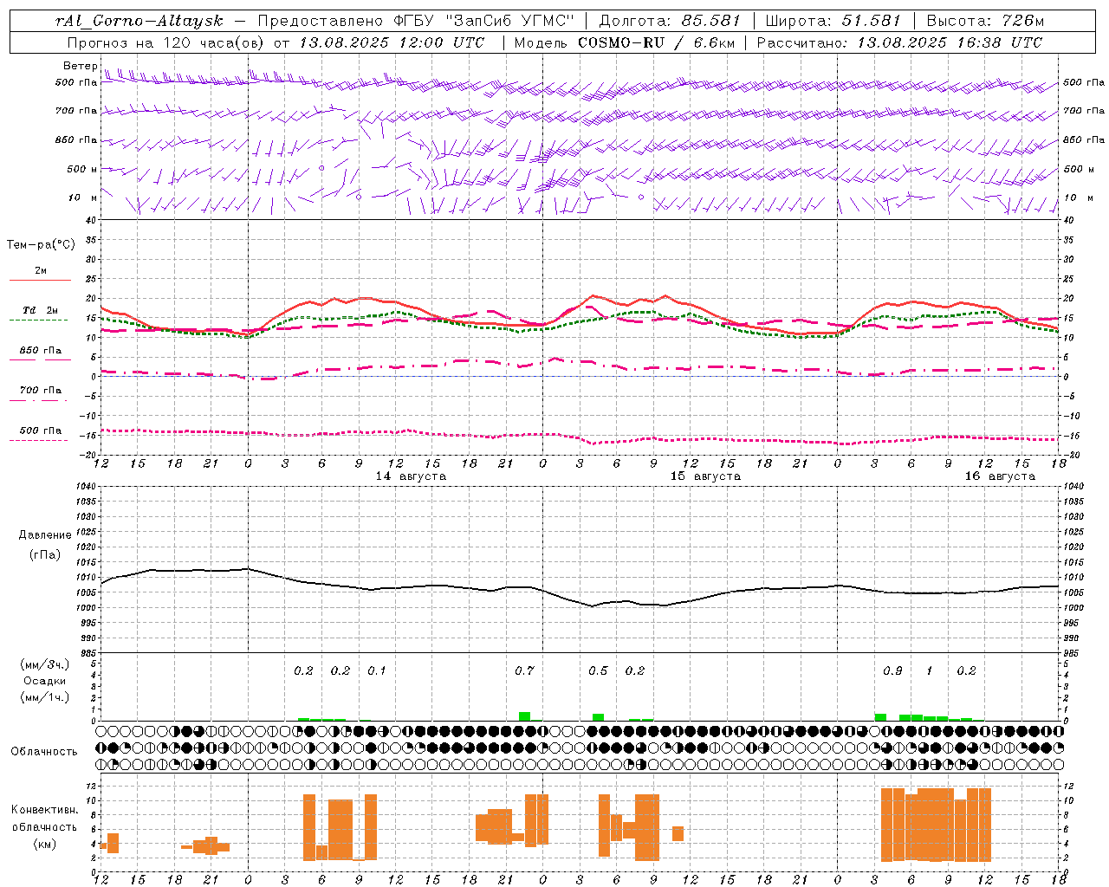Click the 0.9 precipitation amount
This screenshot has width=1109, height=887.
click(892, 671)
